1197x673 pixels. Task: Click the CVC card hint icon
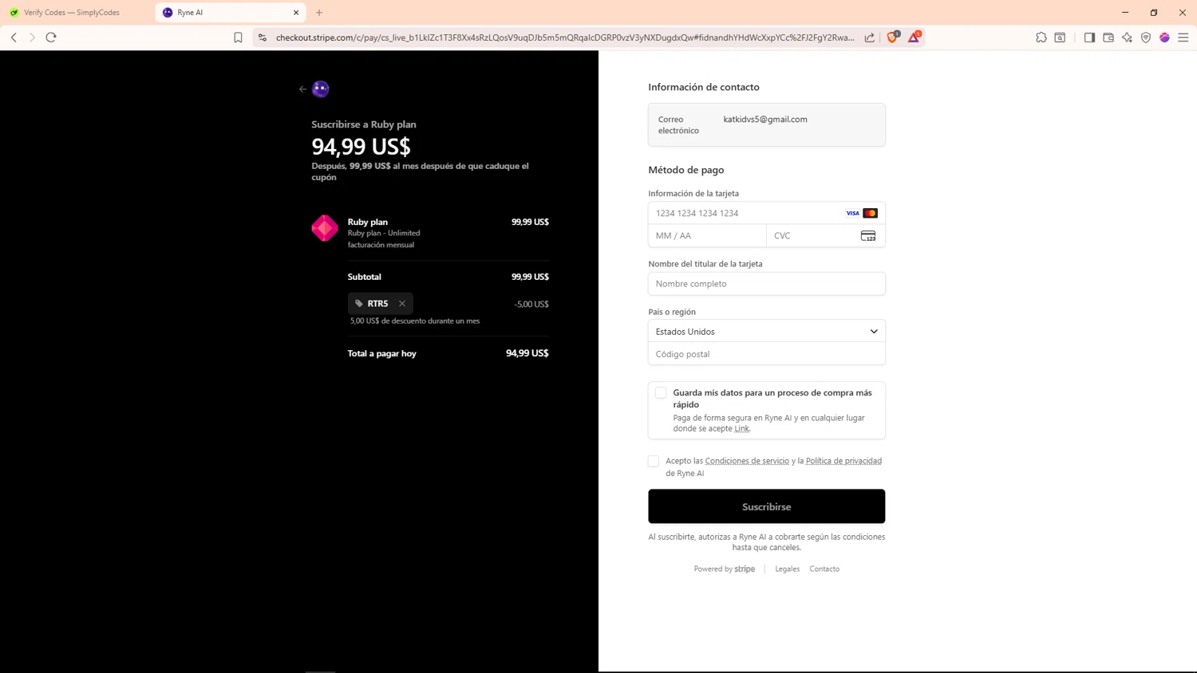868,236
